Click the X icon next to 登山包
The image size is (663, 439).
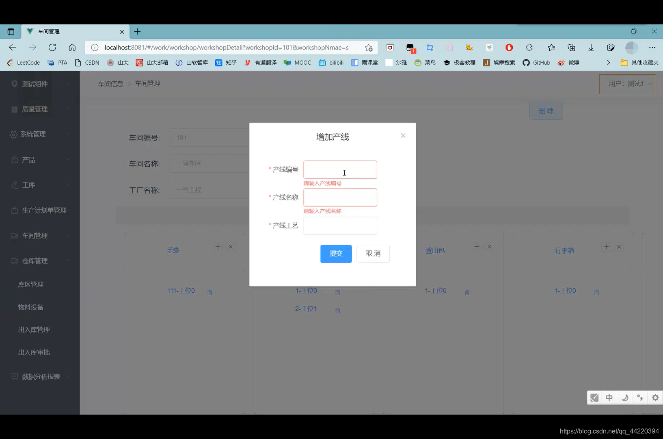click(x=490, y=247)
